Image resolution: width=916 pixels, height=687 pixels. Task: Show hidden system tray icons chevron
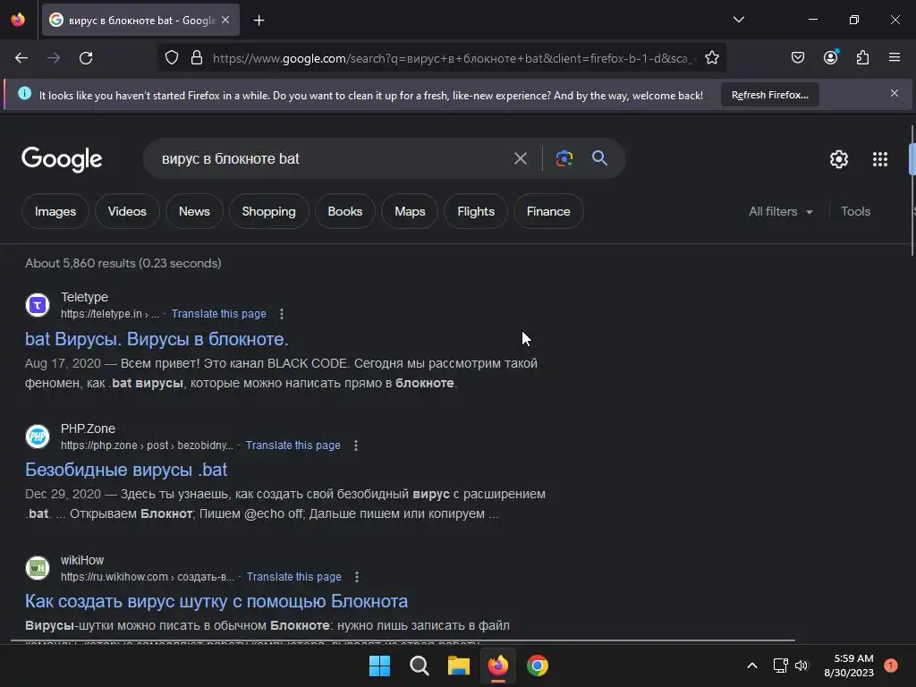[752, 666]
